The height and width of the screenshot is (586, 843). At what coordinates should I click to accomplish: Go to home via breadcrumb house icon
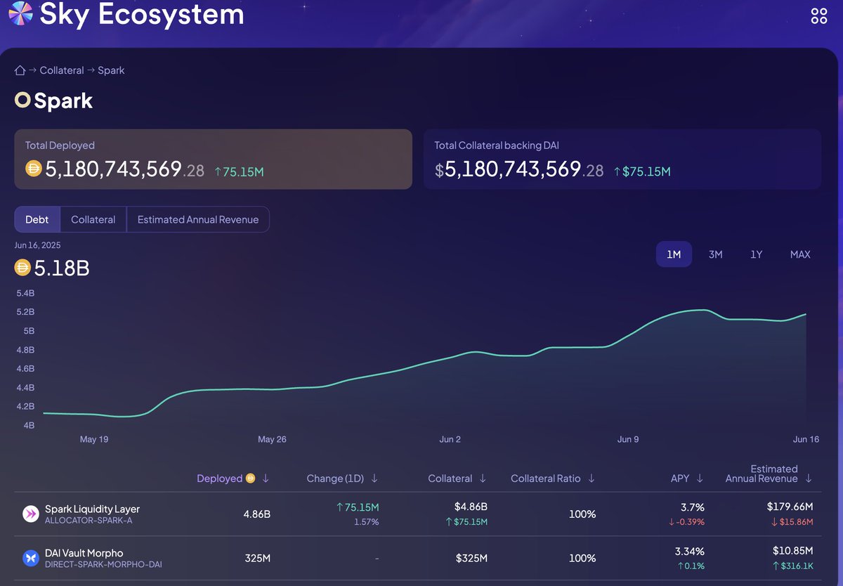pyautogui.click(x=20, y=70)
